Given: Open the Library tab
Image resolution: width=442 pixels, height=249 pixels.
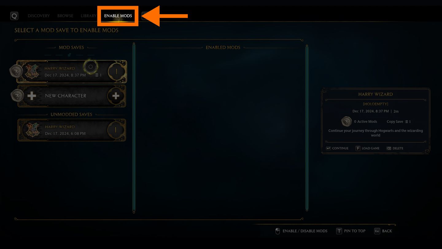Looking at the screenshot, I should (x=89, y=16).
